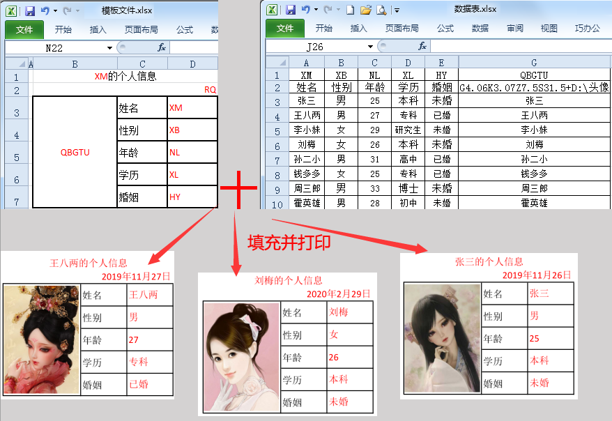Viewport: 612px width, 421px height.
Task: Click the date 2020年2月29日 on 刘梅 card
Action: click(x=338, y=294)
